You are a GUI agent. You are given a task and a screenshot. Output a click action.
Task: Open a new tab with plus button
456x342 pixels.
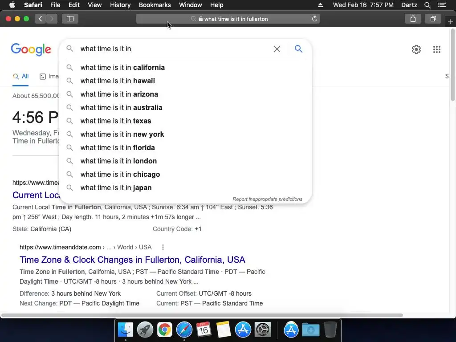(450, 21)
